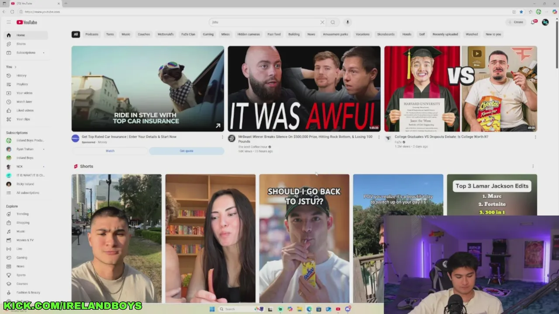Open MrBeast Winner video options menu
Screen dimensions: 559x314
(x=379, y=137)
